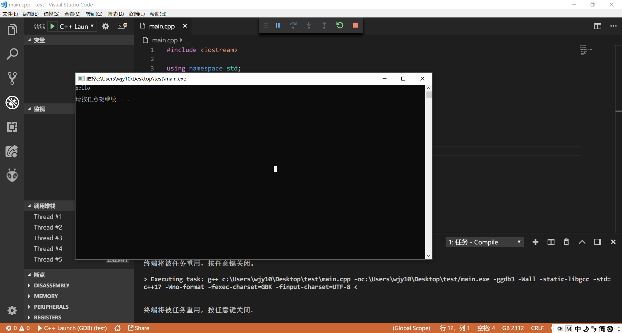
Task: Collapse the 调用堆栈 section
Action: point(50,206)
